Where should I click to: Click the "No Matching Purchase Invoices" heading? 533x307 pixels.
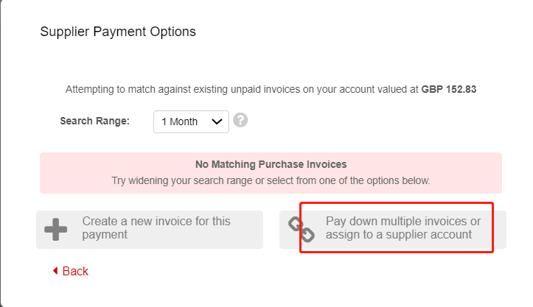click(271, 164)
